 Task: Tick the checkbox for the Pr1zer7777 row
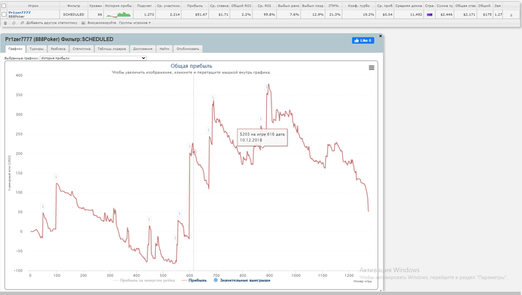point(4,14)
